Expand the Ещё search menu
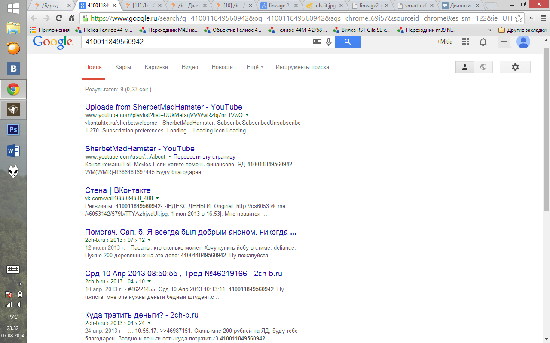 (255, 67)
